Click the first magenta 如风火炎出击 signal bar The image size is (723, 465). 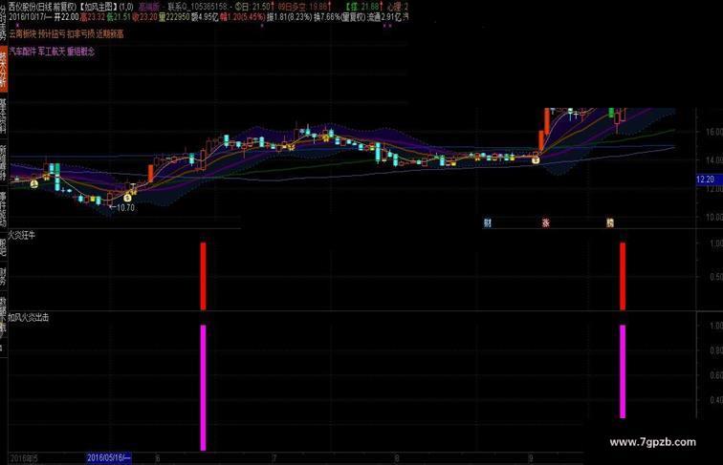pos(204,388)
